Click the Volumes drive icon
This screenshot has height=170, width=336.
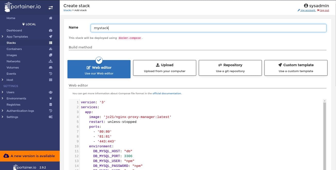tap(51, 67)
